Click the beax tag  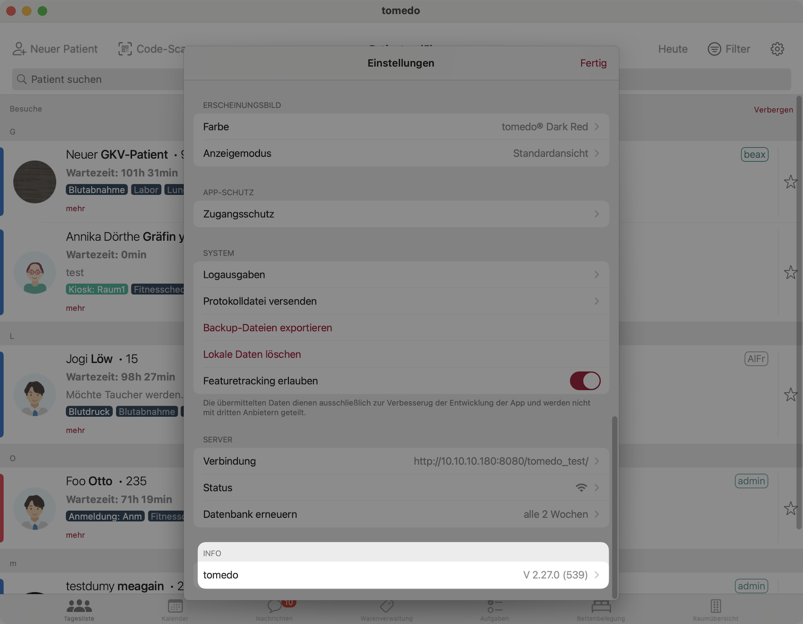[x=754, y=154]
